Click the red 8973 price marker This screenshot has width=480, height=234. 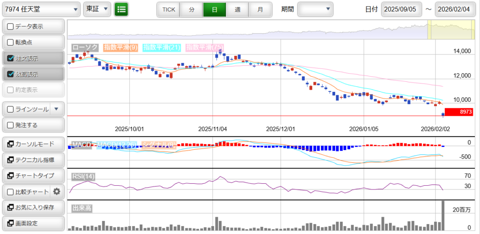[459, 112]
